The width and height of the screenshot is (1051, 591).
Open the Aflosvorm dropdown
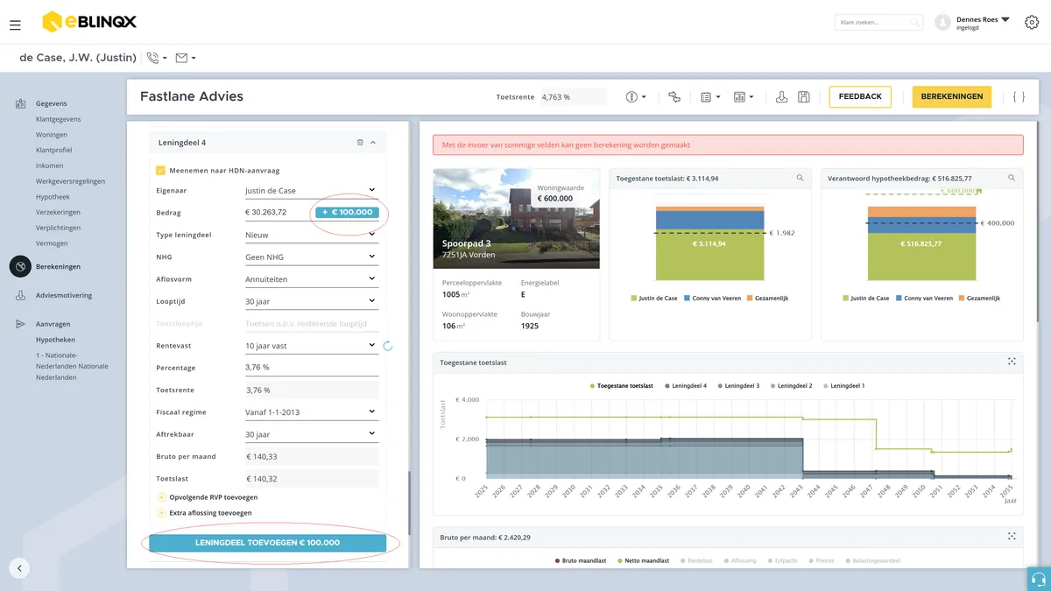pos(311,279)
